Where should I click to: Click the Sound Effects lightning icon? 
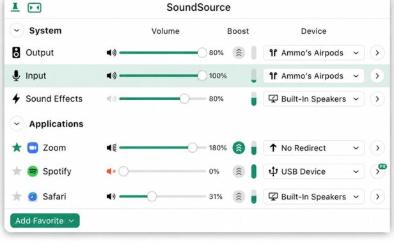(x=16, y=98)
